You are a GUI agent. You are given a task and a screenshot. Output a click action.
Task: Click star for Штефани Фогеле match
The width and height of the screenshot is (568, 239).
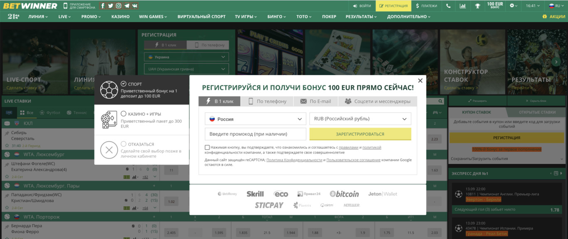coord(7,177)
